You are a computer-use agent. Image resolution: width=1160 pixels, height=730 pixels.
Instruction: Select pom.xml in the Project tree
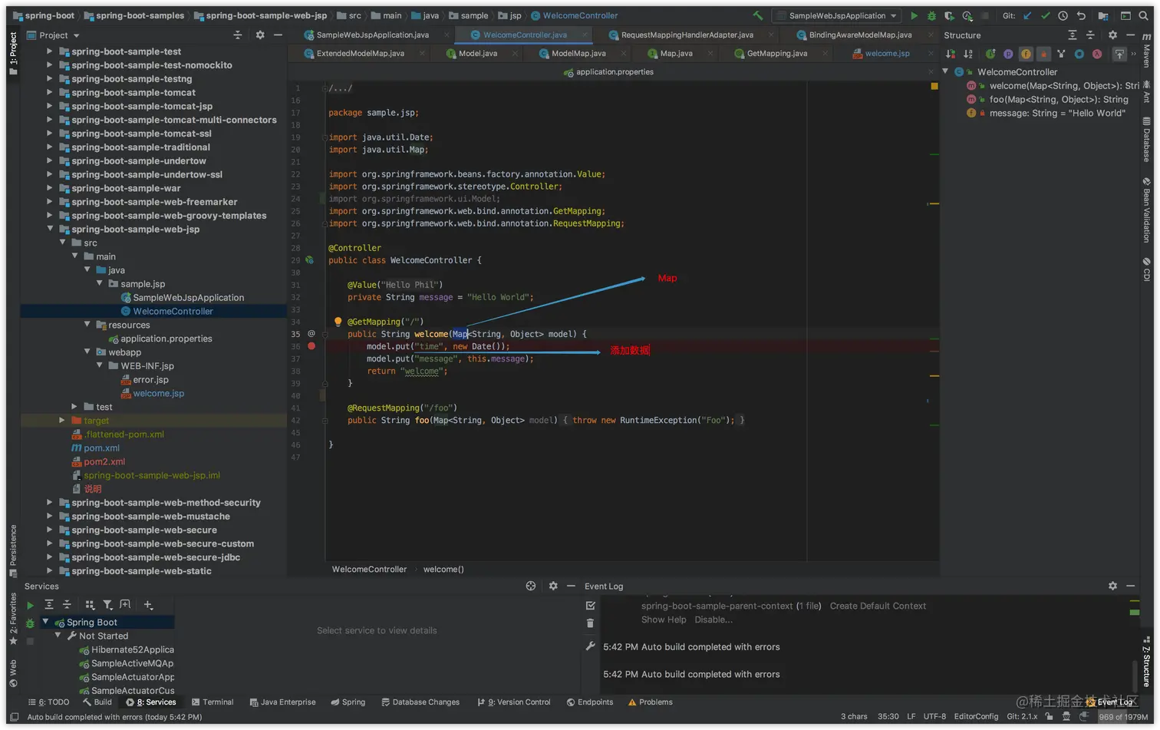[x=101, y=448]
